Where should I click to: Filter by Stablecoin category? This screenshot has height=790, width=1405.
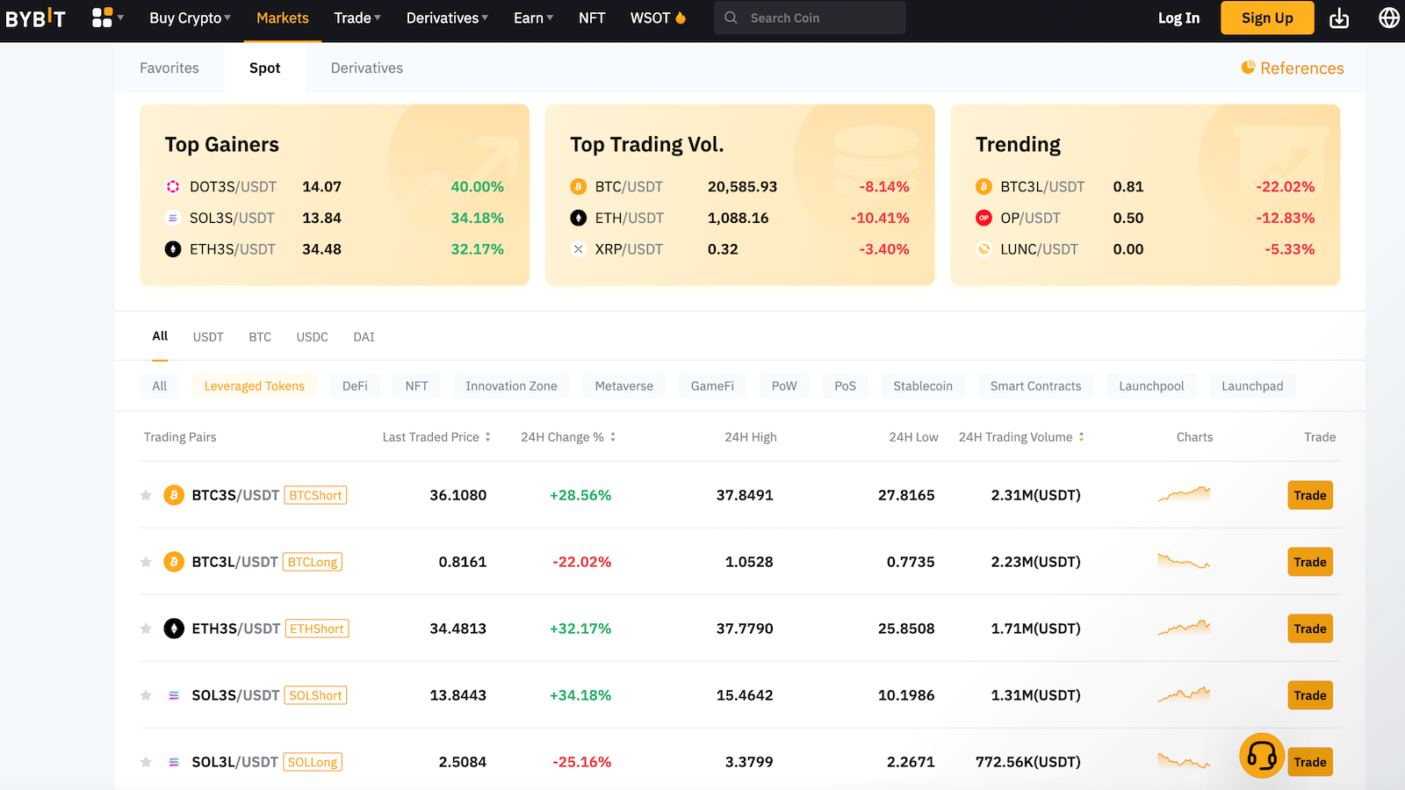click(x=923, y=386)
